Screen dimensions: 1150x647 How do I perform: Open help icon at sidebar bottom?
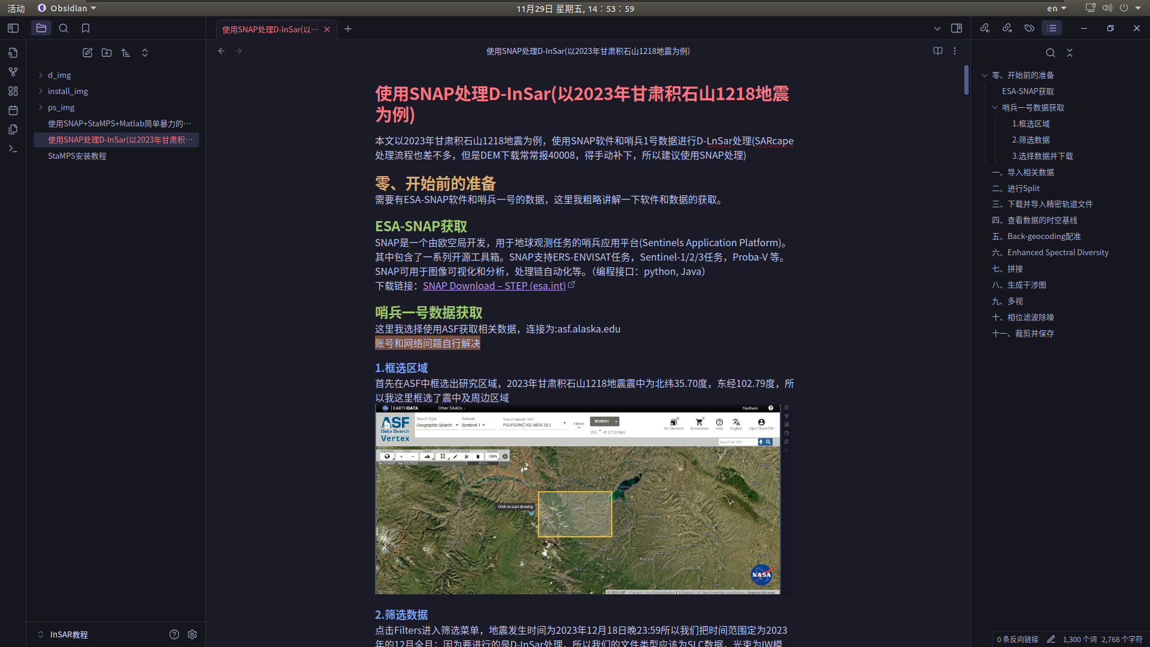pos(174,634)
